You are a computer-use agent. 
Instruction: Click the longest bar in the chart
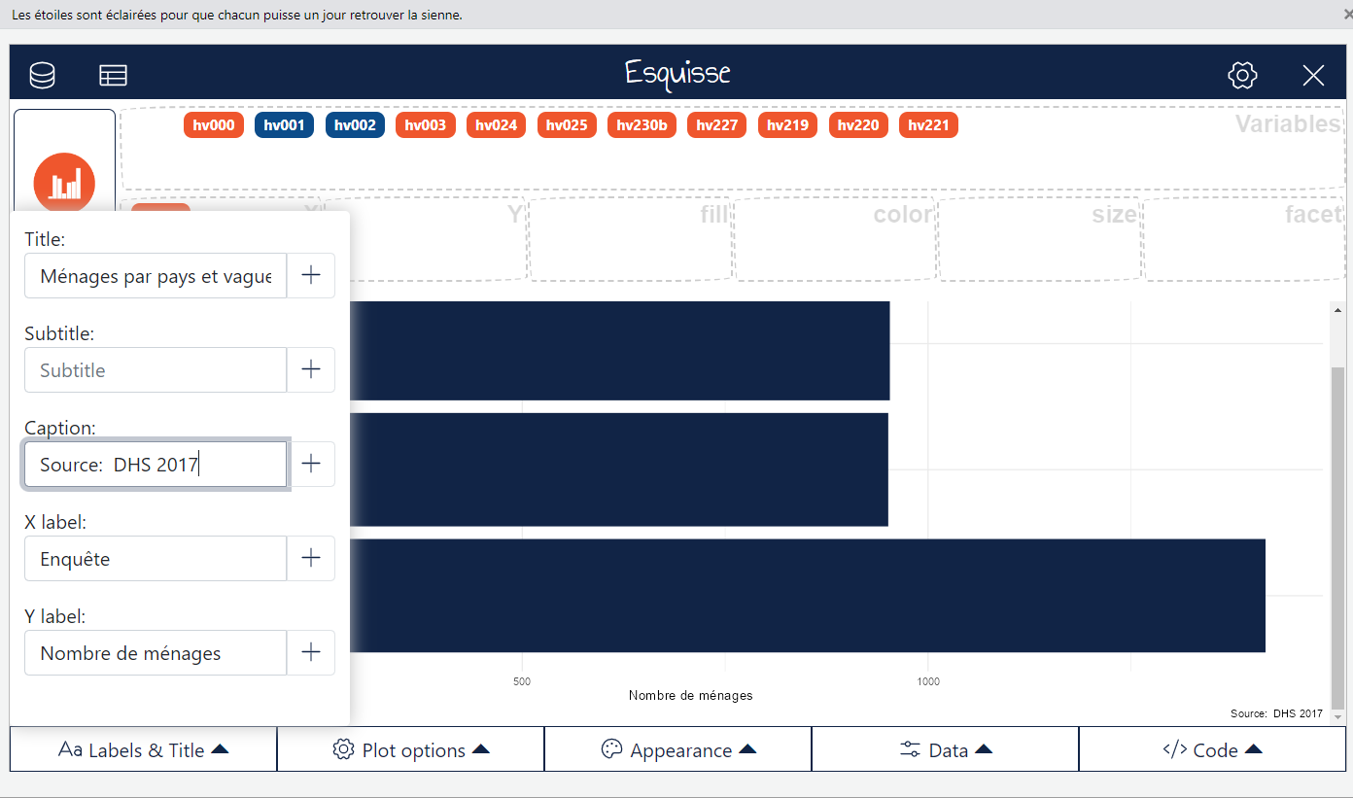tap(807, 595)
